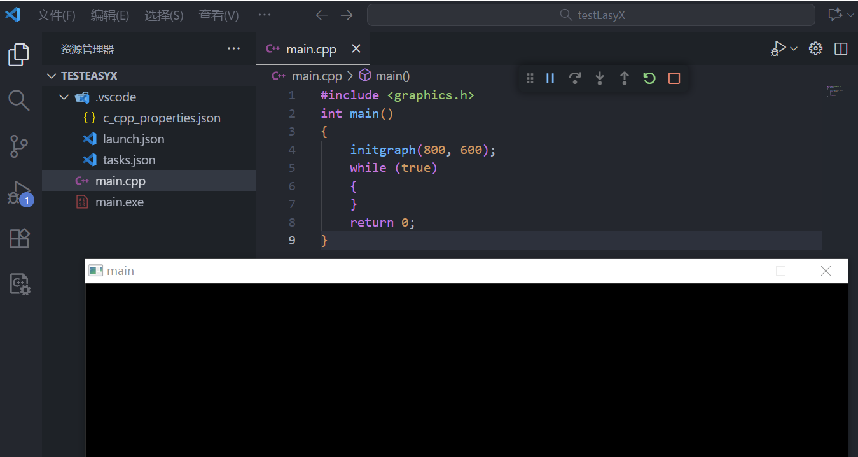
Task: Open launch.json in the explorer
Action: coord(149,139)
